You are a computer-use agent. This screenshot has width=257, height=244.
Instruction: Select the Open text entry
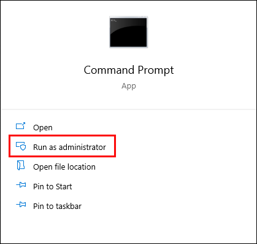click(x=43, y=128)
